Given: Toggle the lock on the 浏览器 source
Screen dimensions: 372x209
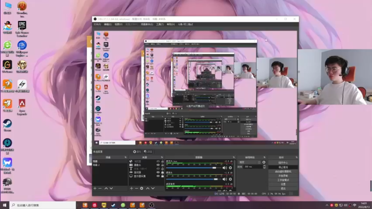Looking at the screenshot, I should pyautogui.click(x=162, y=161).
